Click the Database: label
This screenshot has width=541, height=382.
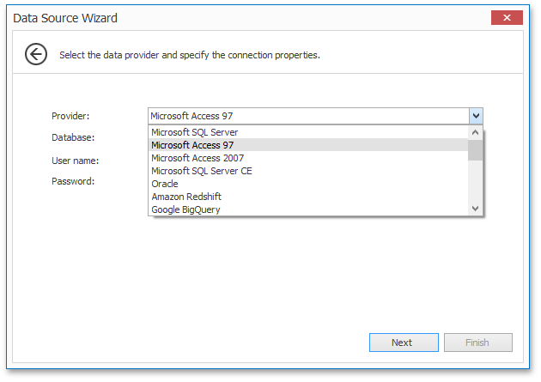[73, 137]
